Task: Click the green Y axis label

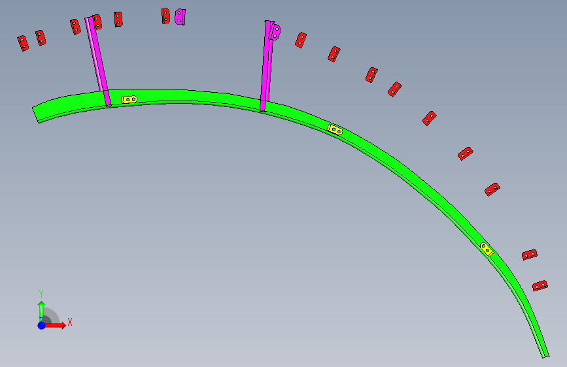Action: (41, 294)
